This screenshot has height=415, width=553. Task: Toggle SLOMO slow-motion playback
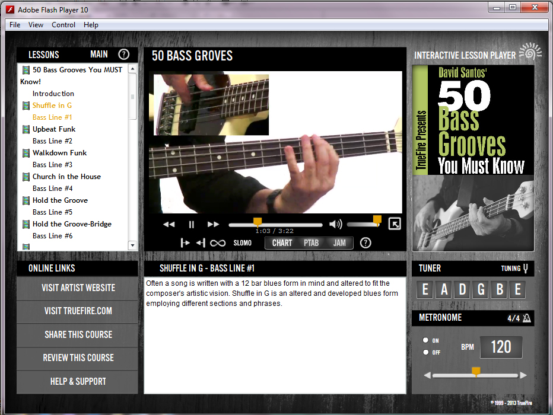click(242, 243)
